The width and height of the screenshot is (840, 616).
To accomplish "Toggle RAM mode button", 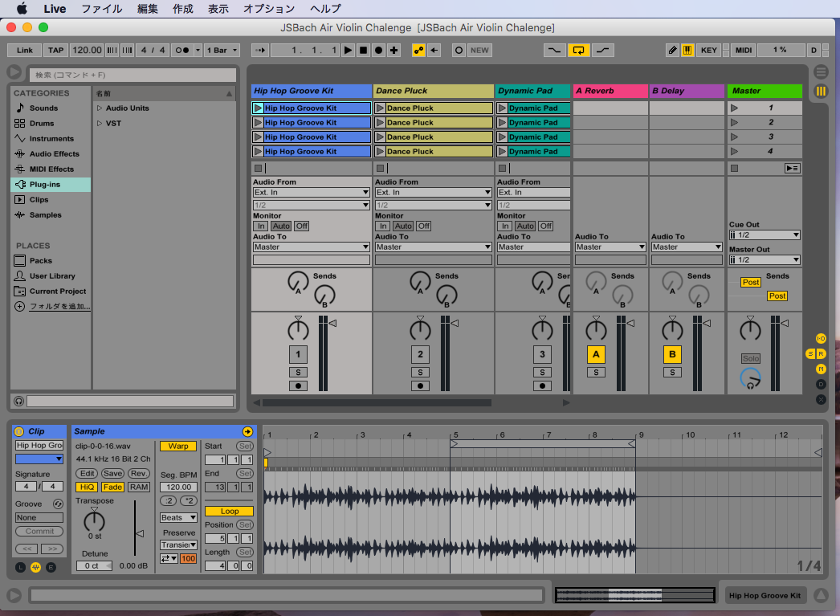I will [x=139, y=487].
